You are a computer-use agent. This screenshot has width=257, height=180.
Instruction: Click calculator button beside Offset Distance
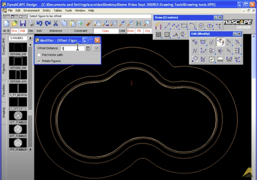click(x=88, y=48)
